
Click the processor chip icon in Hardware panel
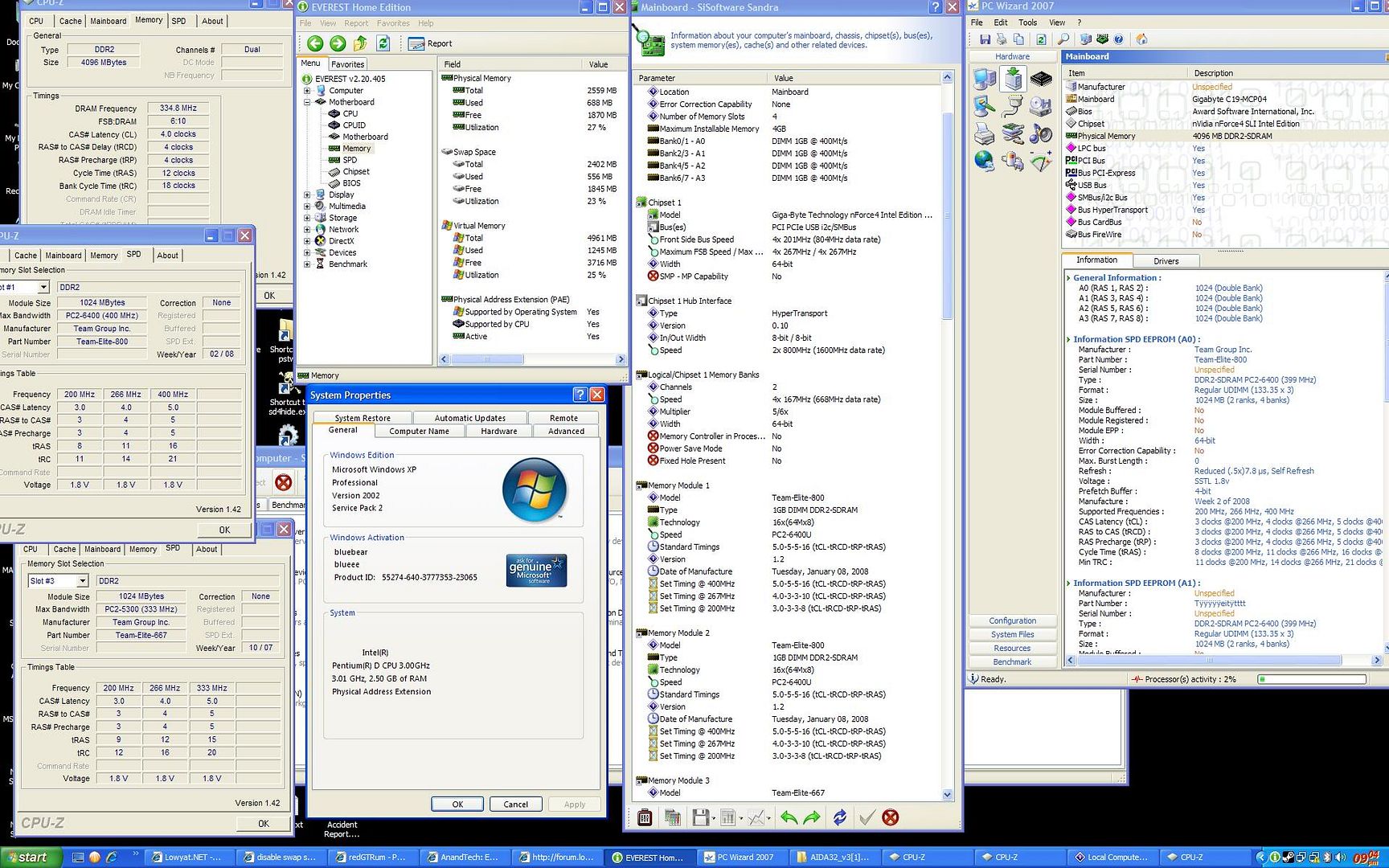(1041, 79)
